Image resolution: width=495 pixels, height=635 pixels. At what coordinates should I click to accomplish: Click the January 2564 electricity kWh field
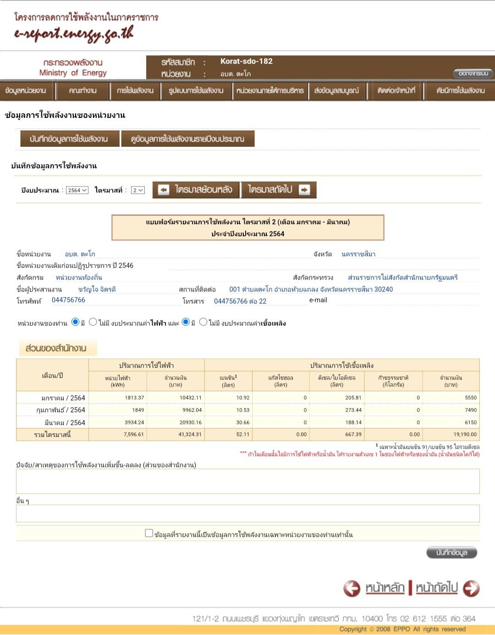(118, 398)
